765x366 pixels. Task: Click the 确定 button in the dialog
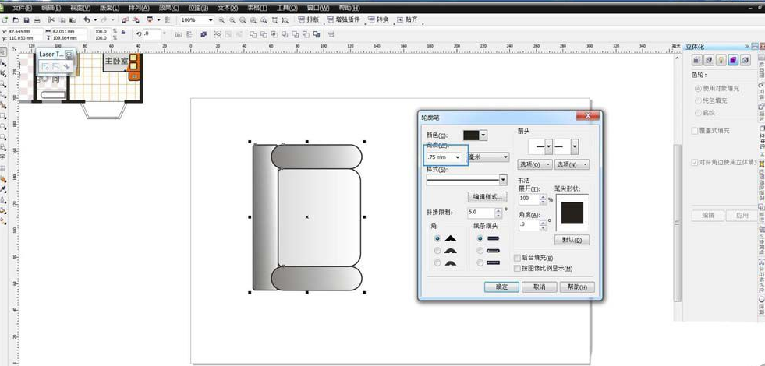[501, 287]
